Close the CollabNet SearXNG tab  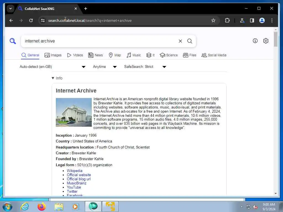coord(76,9)
